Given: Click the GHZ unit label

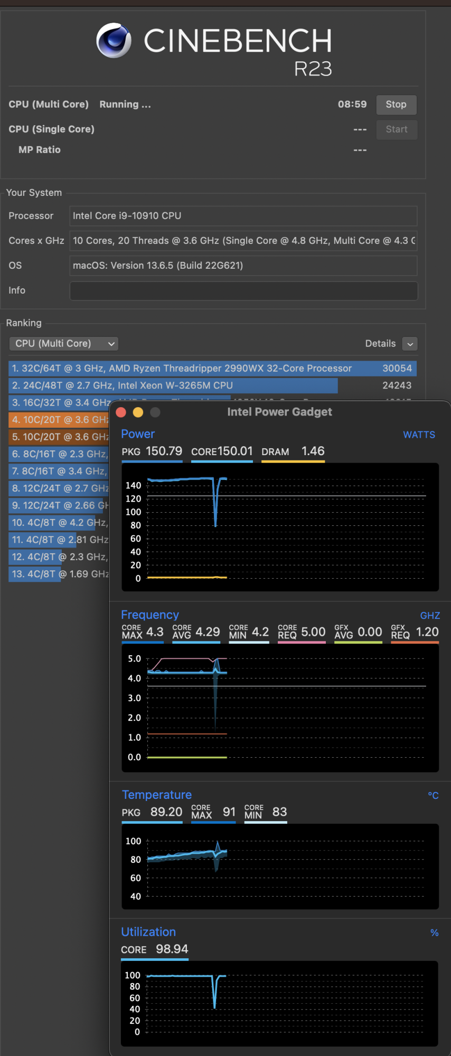Looking at the screenshot, I should click(x=430, y=616).
